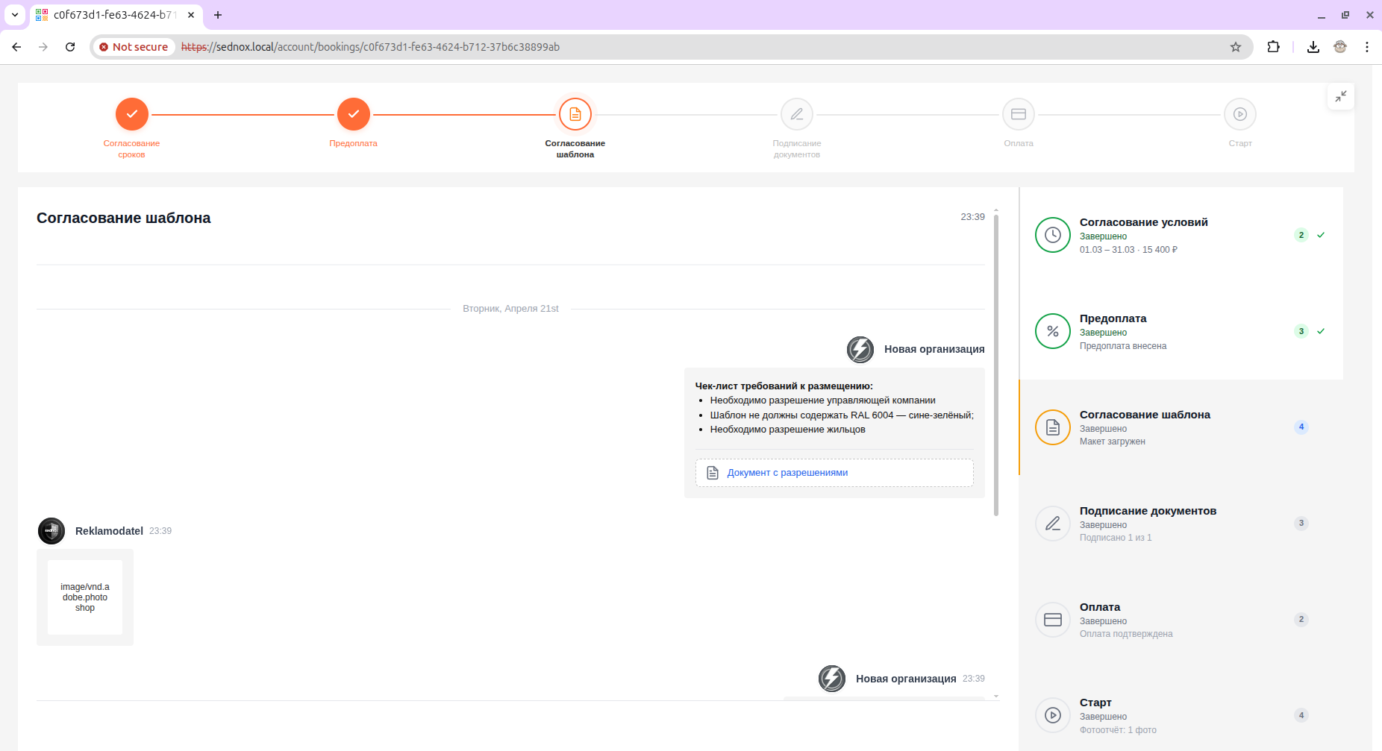Click the badge 4 next to sidebar 'Старт'
The image size is (1382, 751).
[x=1301, y=715]
